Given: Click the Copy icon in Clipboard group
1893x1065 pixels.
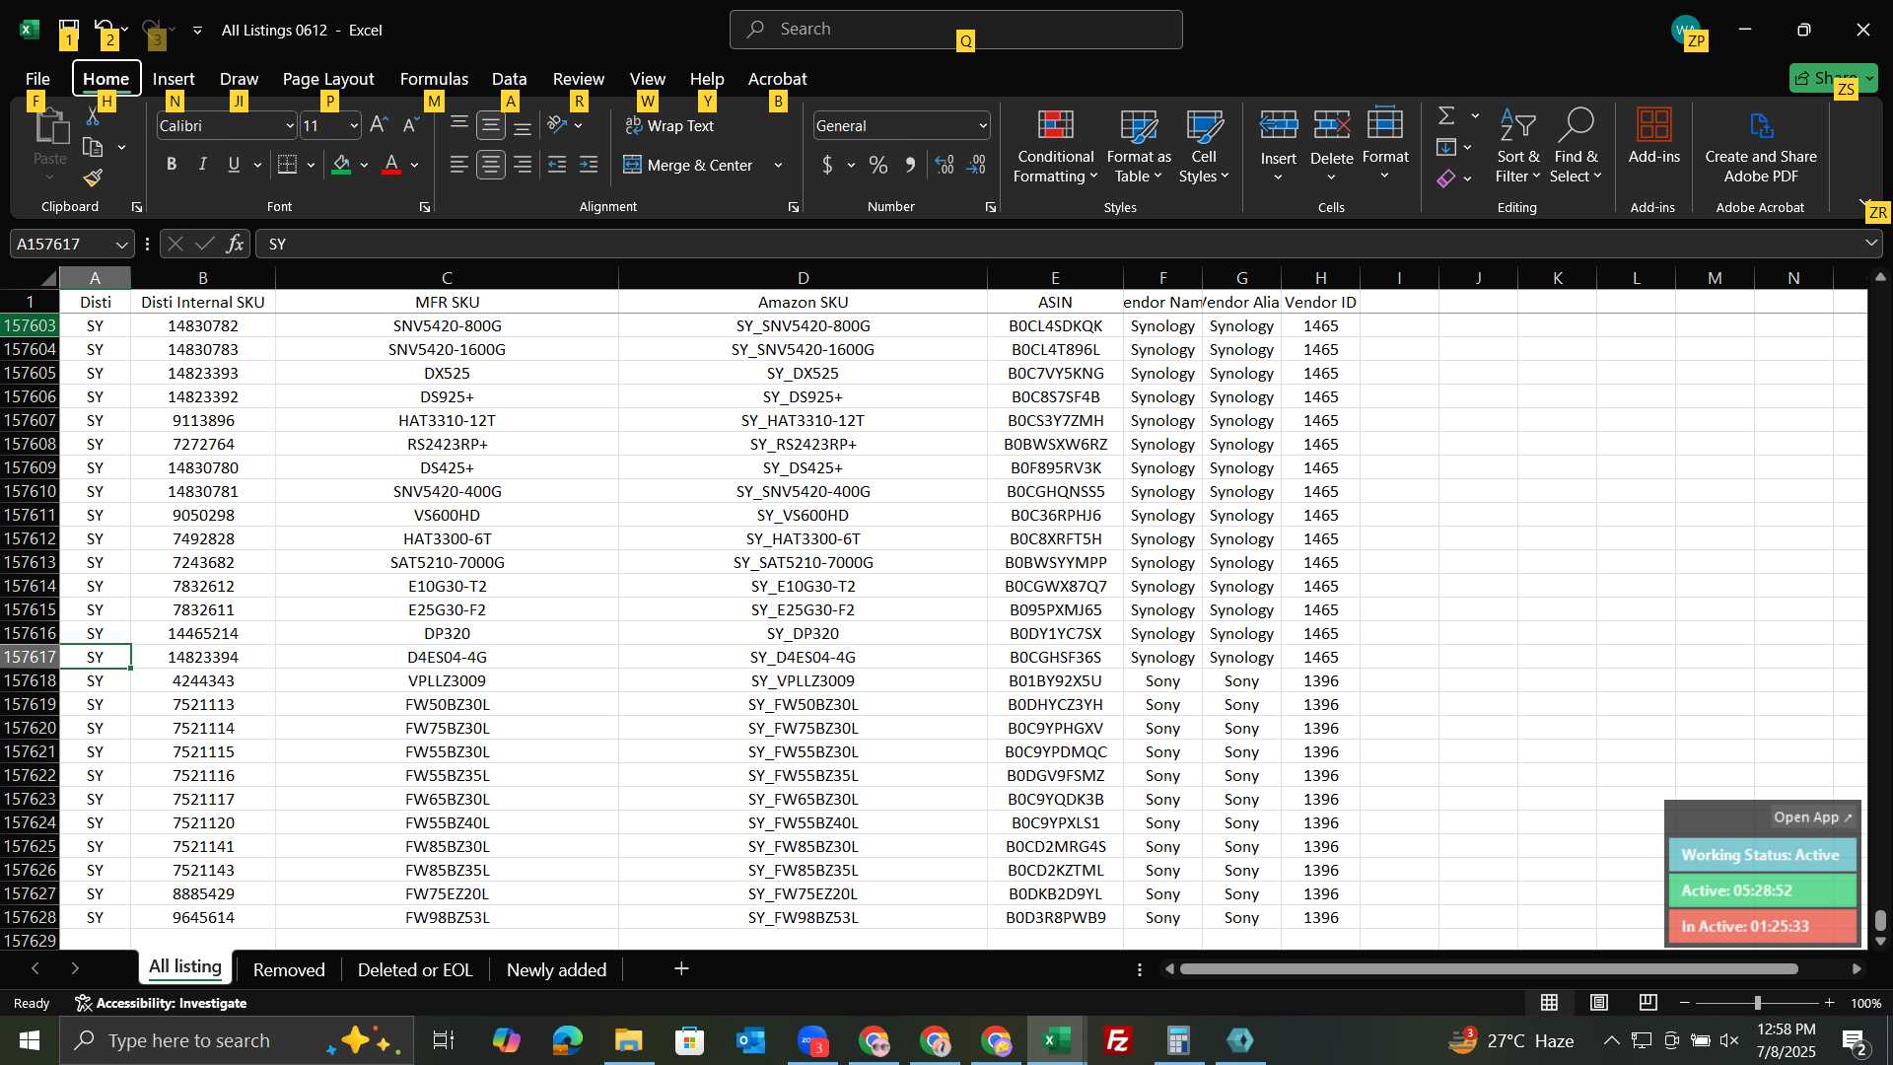Looking at the screenshot, I should click(93, 147).
